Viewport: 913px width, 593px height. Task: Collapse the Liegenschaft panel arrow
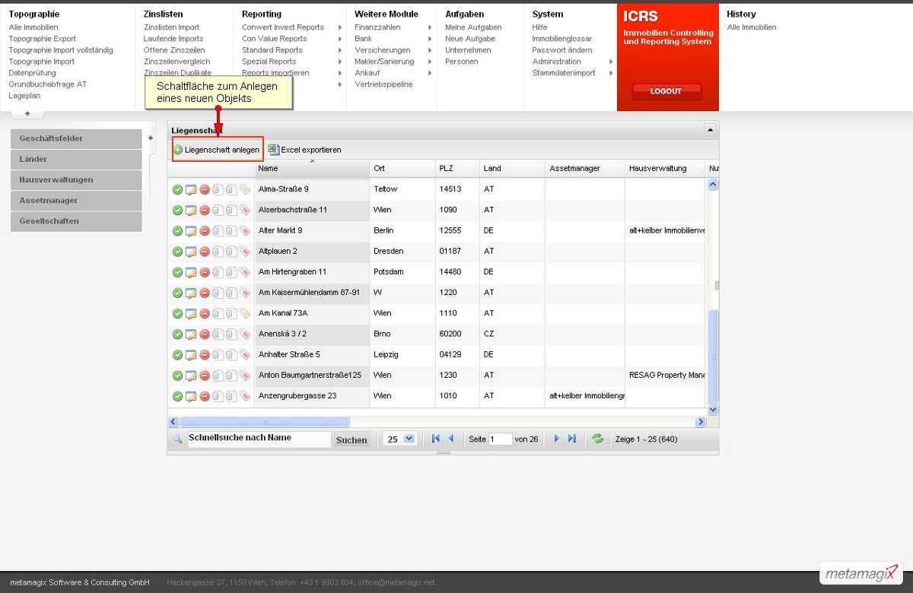(x=709, y=130)
